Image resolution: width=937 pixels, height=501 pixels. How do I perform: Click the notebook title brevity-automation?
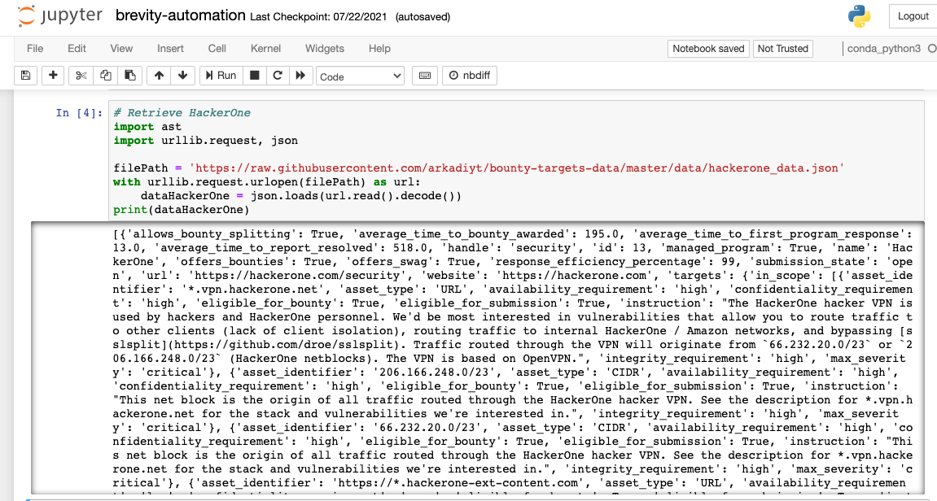pos(180,15)
